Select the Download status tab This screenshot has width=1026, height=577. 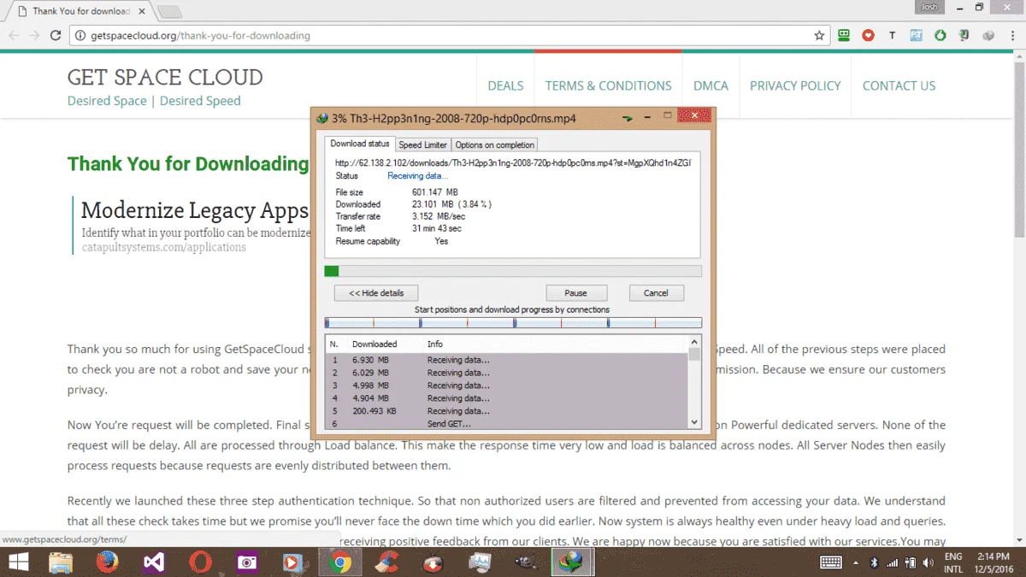pyautogui.click(x=360, y=144)
